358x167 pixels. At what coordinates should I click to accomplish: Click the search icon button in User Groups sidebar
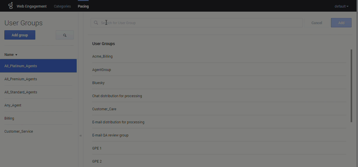[65, 35]
